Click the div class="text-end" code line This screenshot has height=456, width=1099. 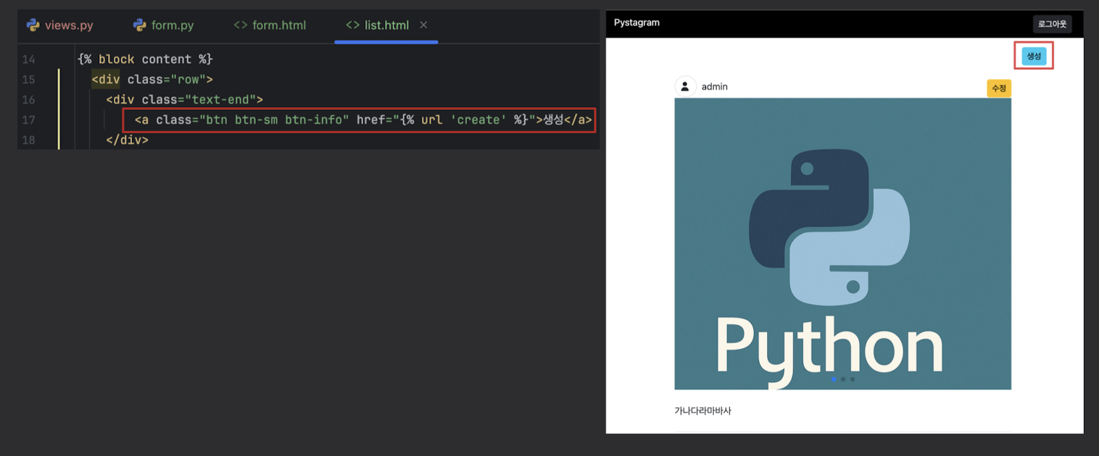pyautogui.click(x=184, y=100)
